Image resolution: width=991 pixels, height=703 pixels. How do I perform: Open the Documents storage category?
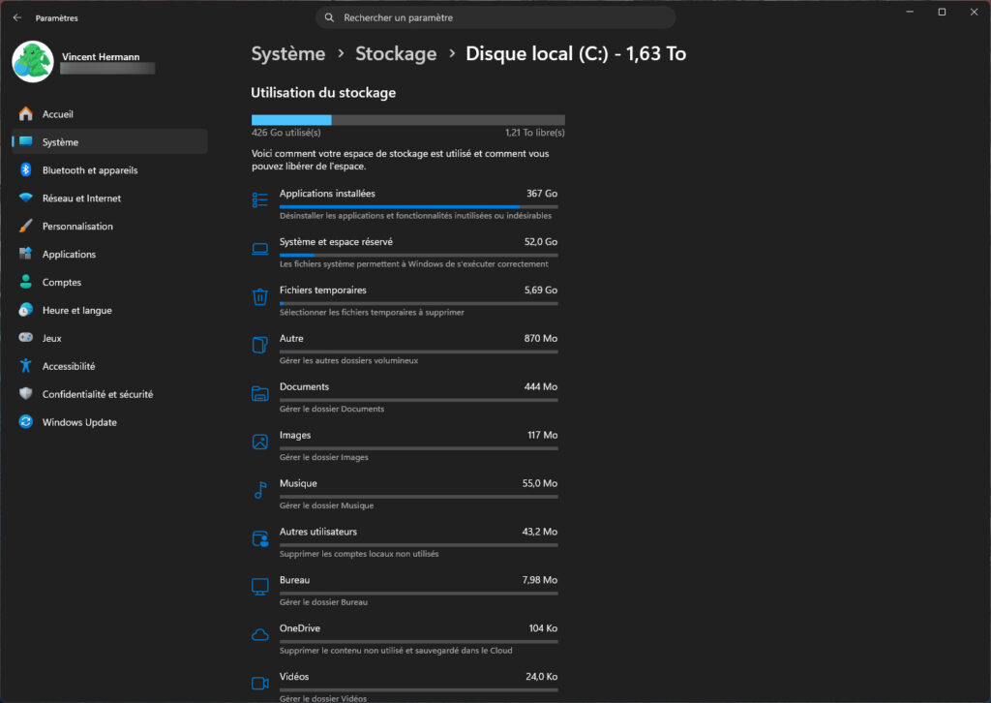click(405, 397)
